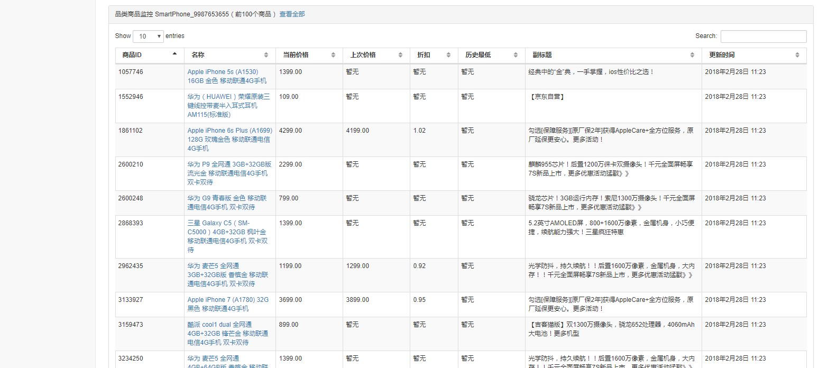The height and width of the screenshot is (368, 819).
Task: Click panel title 品类商品监控 SmartPhone_9987653655
Action: [172, 14]
